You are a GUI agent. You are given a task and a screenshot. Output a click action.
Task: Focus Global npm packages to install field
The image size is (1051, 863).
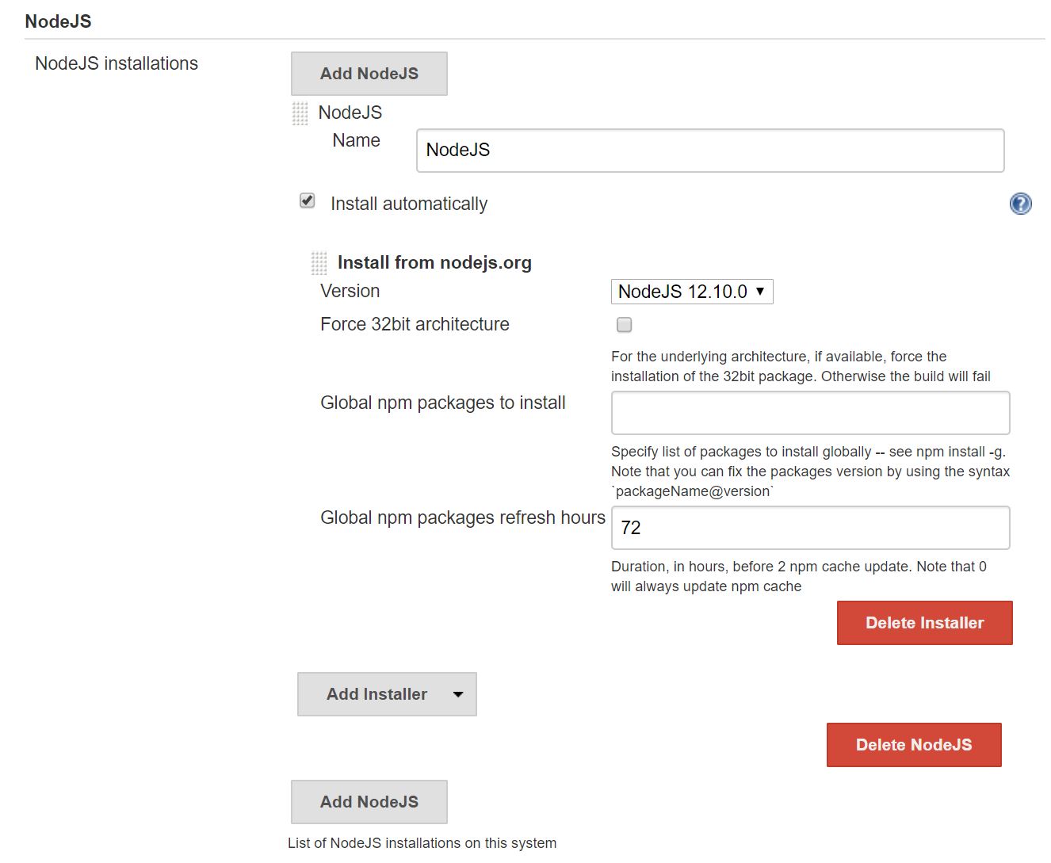(x=811, y=413)
